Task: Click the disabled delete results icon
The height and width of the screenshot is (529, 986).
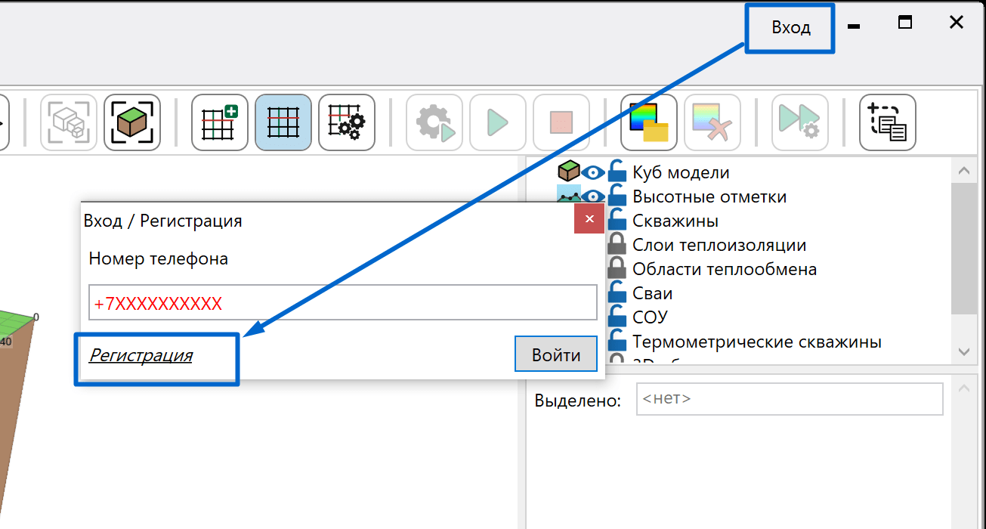Action: coord(712,122)
